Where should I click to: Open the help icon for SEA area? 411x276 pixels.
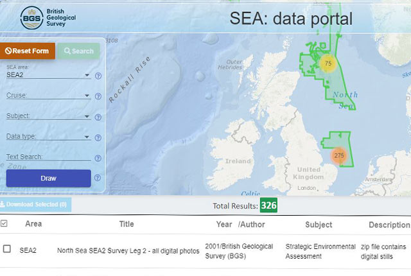pyautogui.click(x=98, y=76)
